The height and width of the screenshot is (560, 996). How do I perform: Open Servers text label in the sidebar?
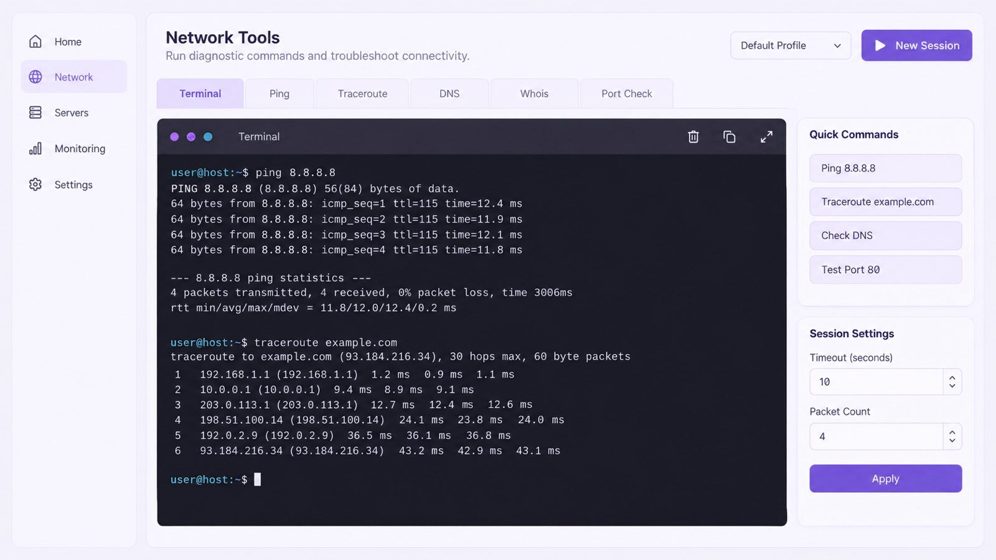[x=72, y=113]
